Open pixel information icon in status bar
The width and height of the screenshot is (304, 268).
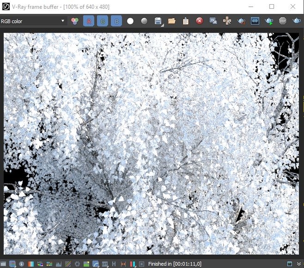[x=22, y=264]
